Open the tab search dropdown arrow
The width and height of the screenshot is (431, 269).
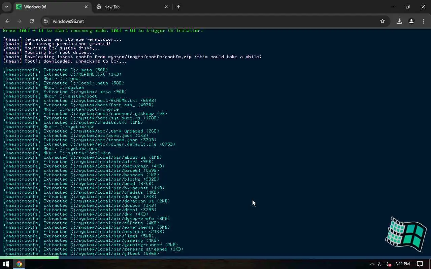[x=6, y=7]
